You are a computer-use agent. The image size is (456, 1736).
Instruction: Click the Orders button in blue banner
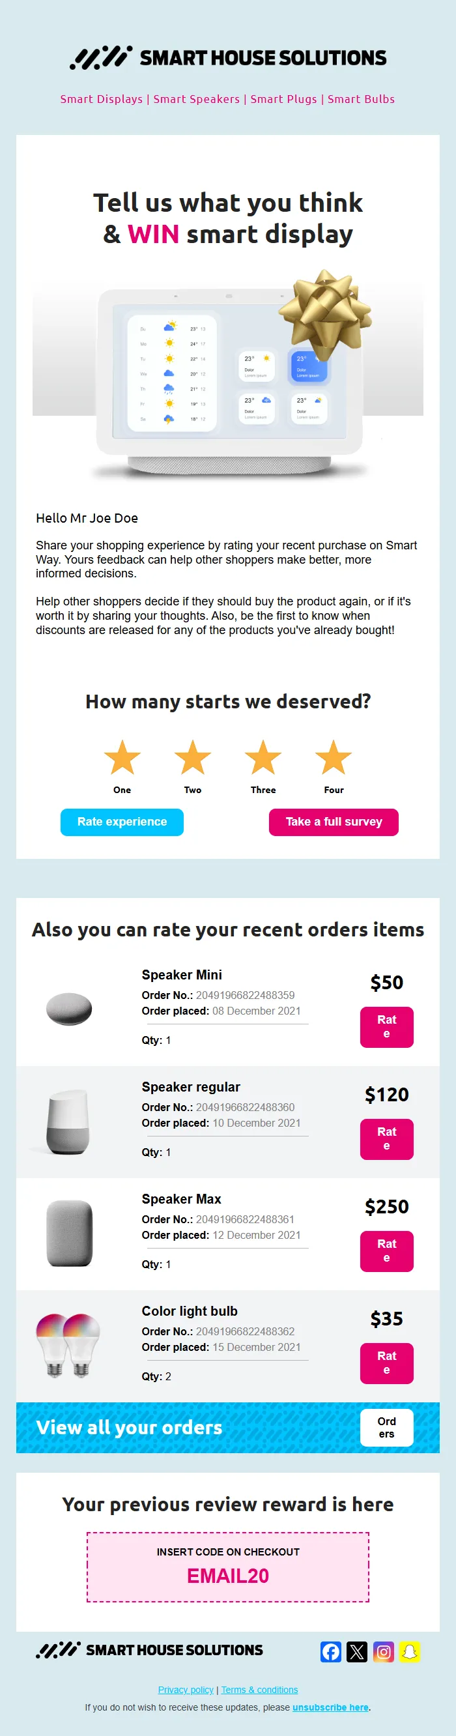(387, 1427)
